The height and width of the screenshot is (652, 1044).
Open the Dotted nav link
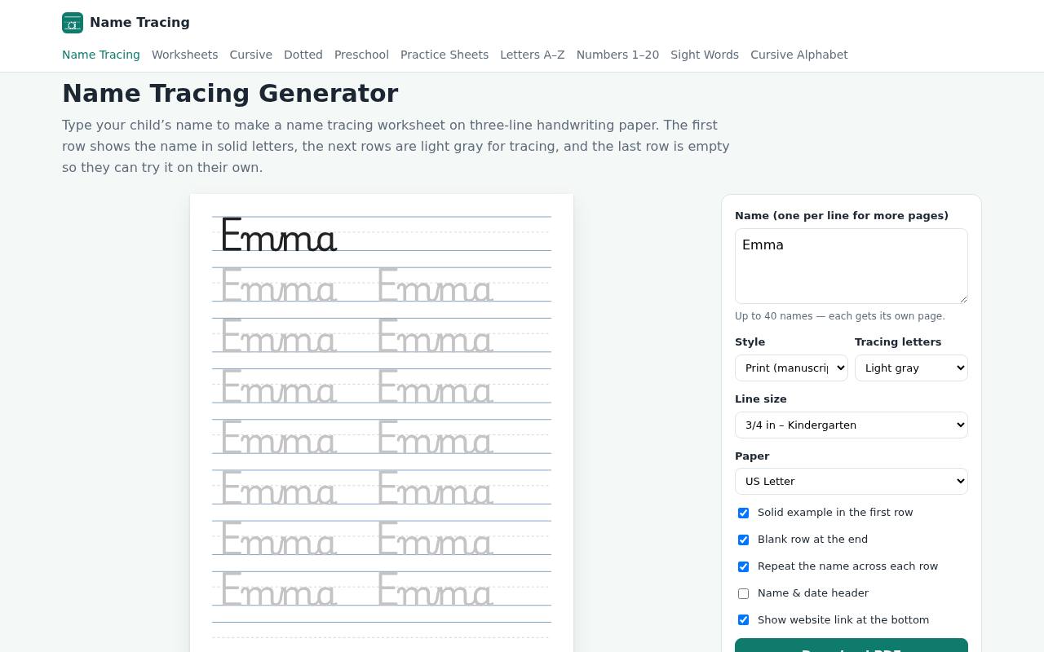tap(303, 55)
